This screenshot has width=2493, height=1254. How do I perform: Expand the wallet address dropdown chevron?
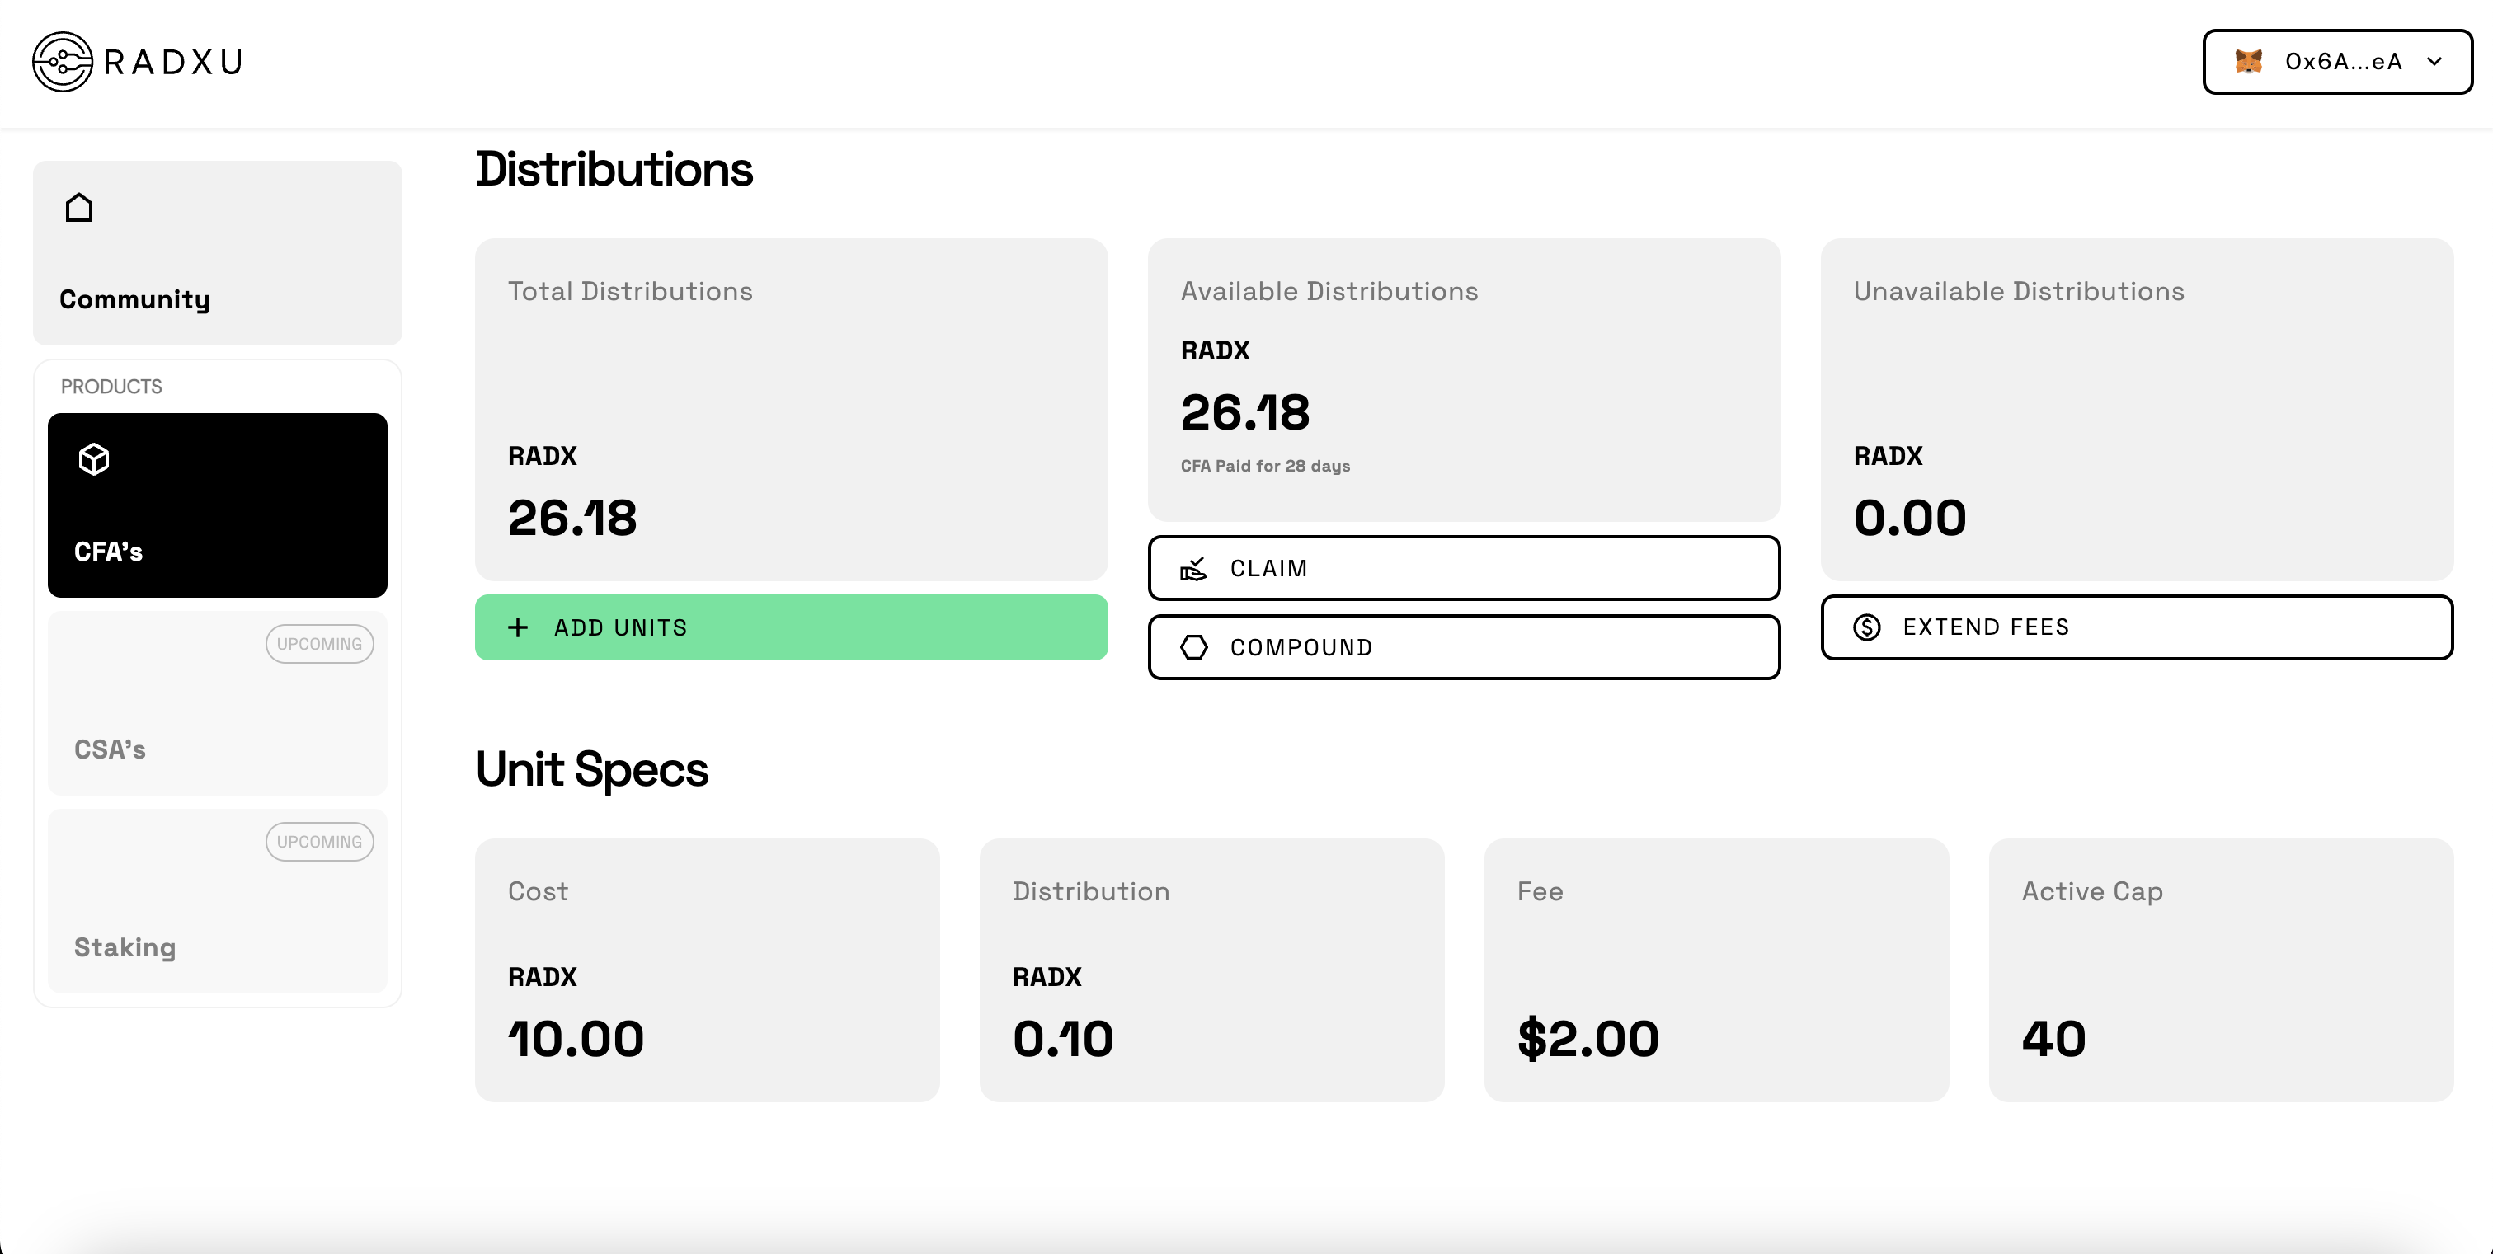pos(2432,61)
